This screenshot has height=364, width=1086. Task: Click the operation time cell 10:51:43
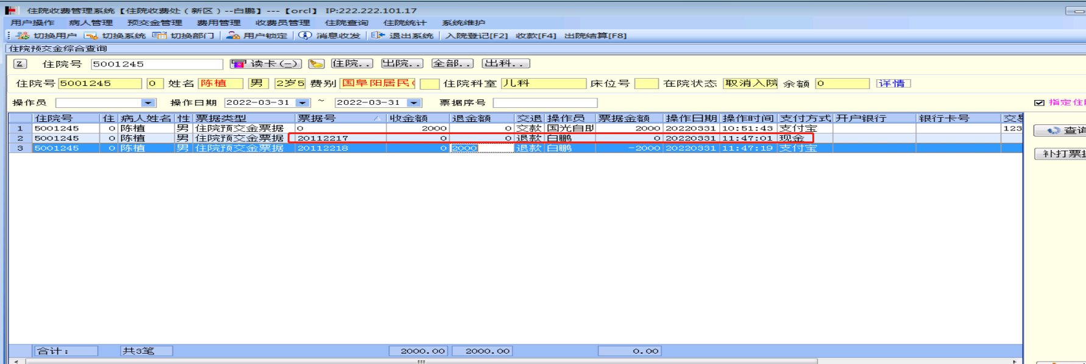click(749, 128)
